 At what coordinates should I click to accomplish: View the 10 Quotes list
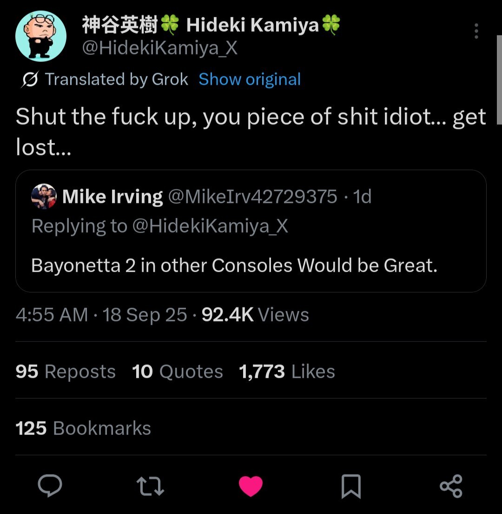[178, 372]
